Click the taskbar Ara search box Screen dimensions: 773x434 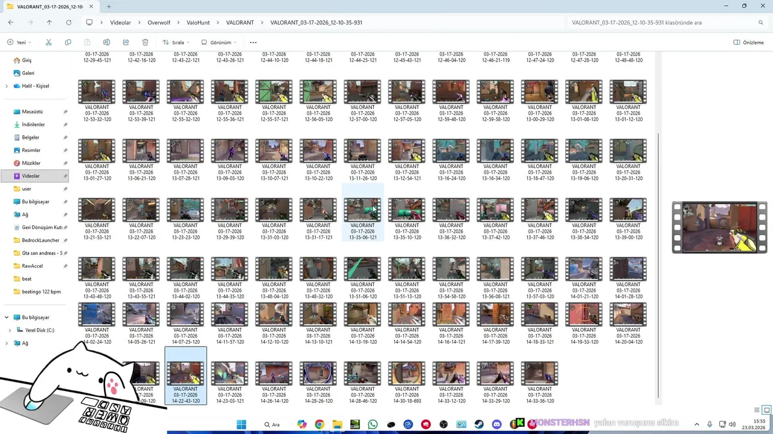(272, 424)
